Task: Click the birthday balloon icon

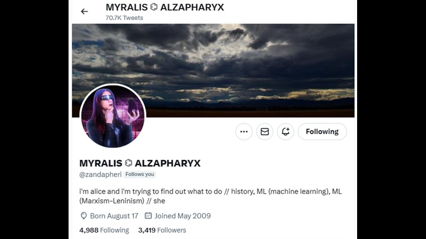Action: coord(84,216)
